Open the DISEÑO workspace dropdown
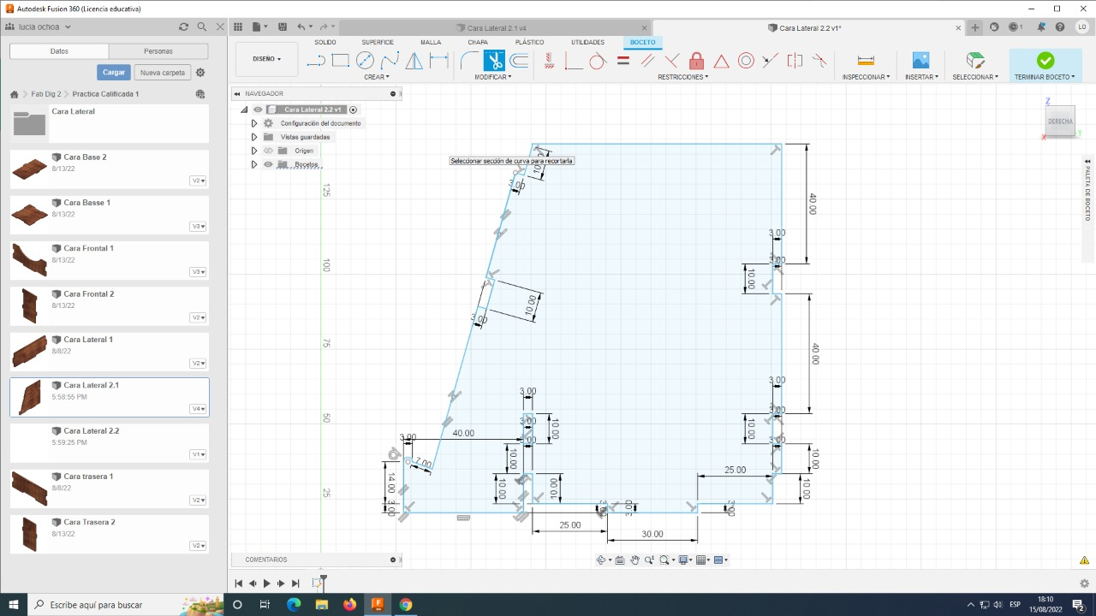 tap(267, 59)
